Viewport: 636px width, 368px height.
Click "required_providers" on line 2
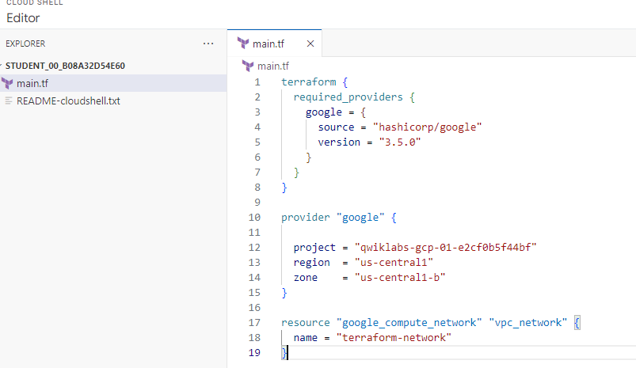point(348,97)
